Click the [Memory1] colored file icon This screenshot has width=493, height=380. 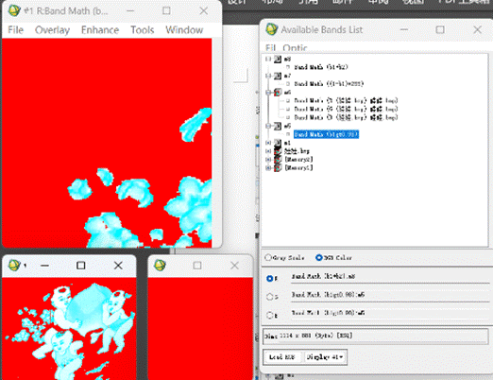point(278,167)
